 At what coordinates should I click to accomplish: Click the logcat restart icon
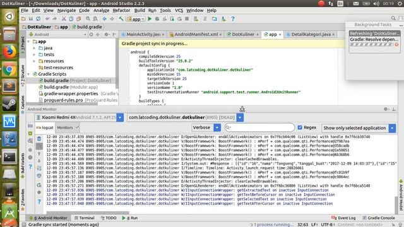39,185
